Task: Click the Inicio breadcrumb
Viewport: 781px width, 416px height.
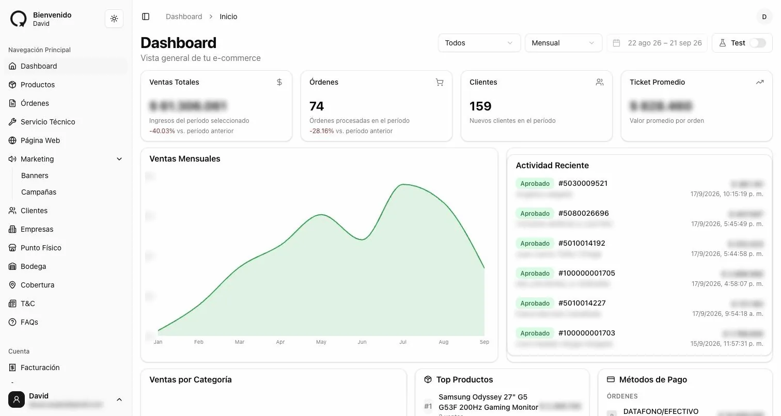Action: tap(228, 17)
